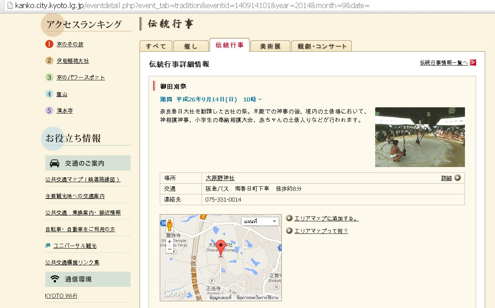Click the 正法寺 label on the map
Viewport: 495px width, 308px height.
coord(213,288)
